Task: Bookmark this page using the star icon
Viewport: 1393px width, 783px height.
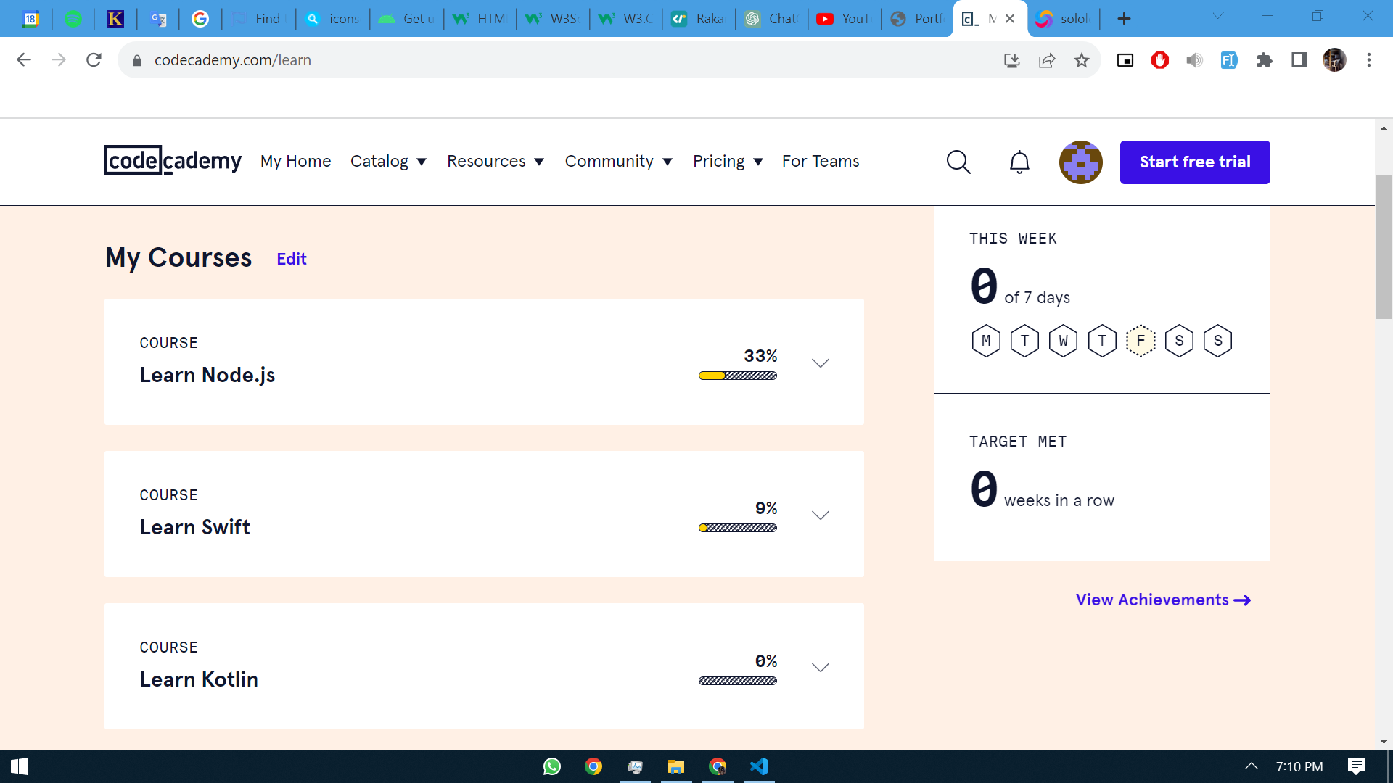Action: click(x=1082, y=60)
